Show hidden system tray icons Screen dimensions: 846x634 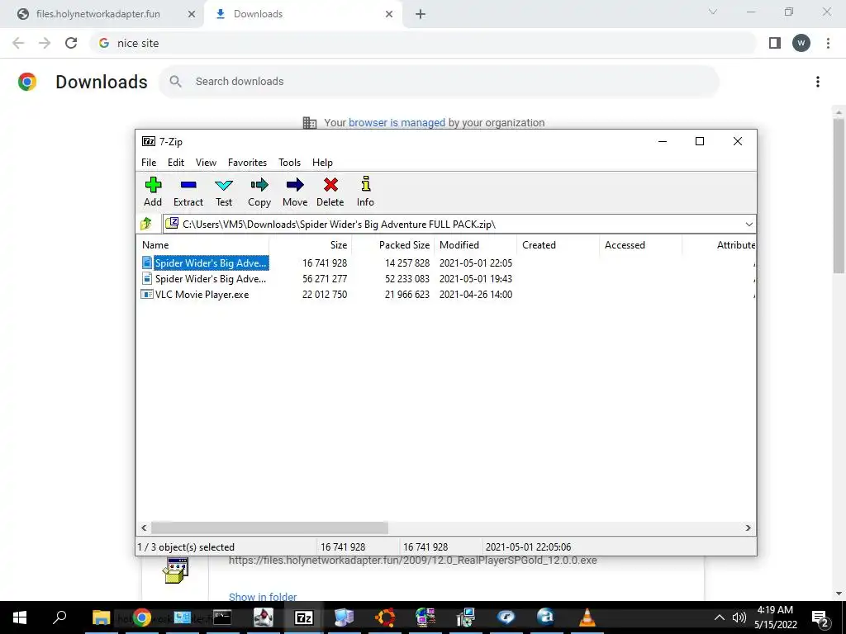pos(720,617)
